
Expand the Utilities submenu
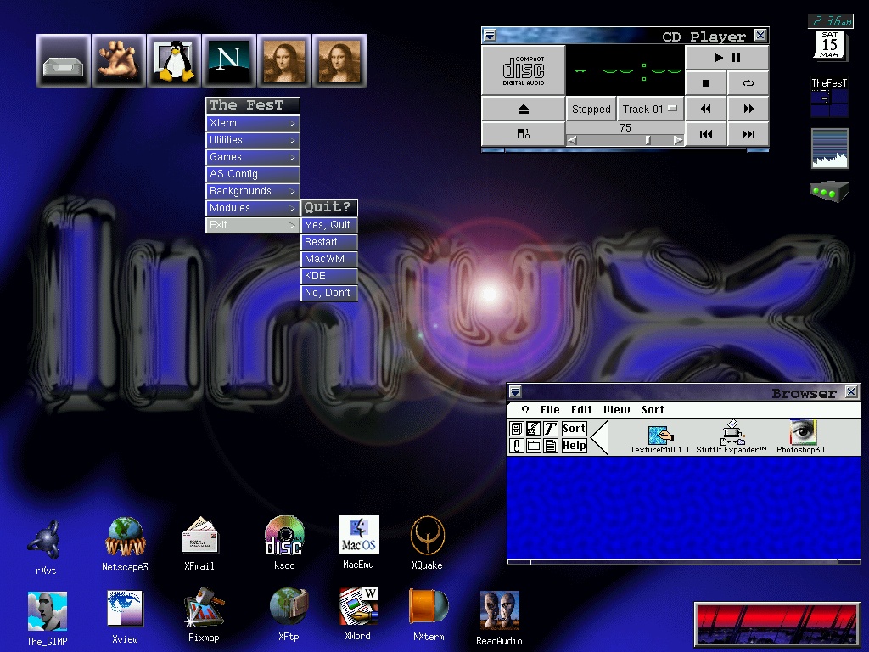click(253, 140)
